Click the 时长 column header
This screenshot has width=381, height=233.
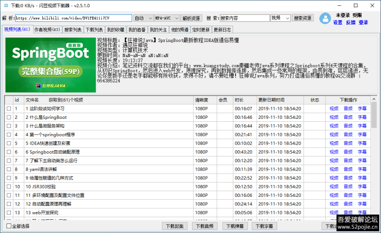(244, 100)
